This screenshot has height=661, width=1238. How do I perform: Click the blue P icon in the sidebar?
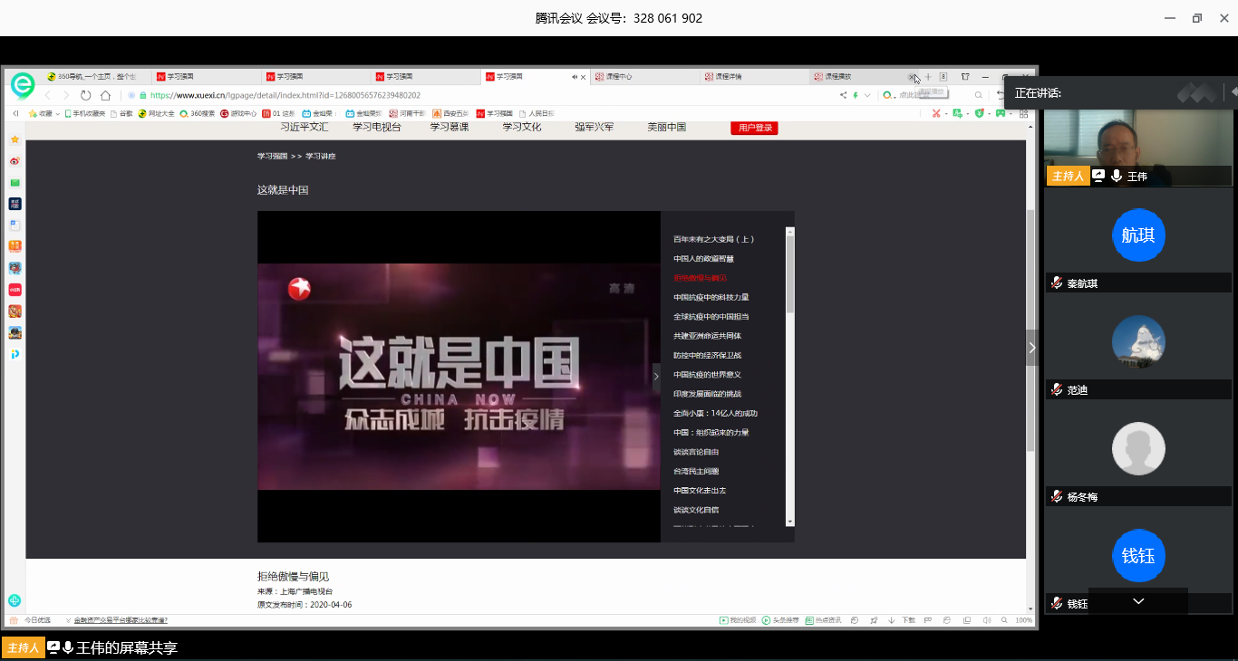point(15,354)
